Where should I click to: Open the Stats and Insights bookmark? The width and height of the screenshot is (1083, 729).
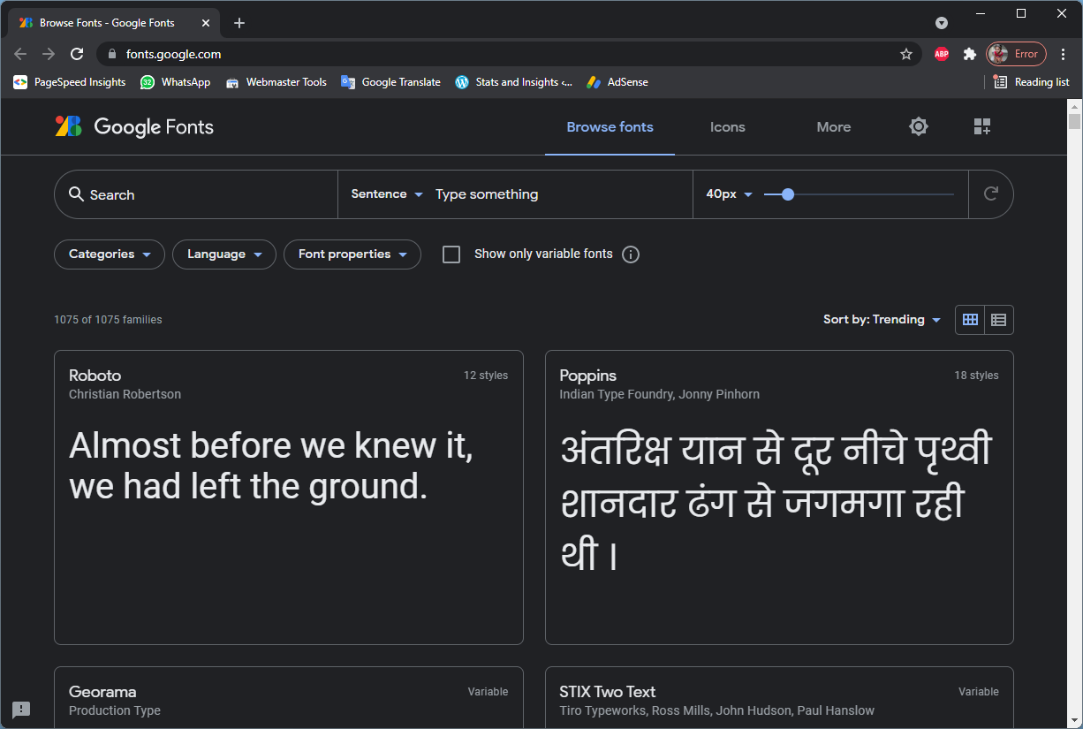[x=513, y=82]
